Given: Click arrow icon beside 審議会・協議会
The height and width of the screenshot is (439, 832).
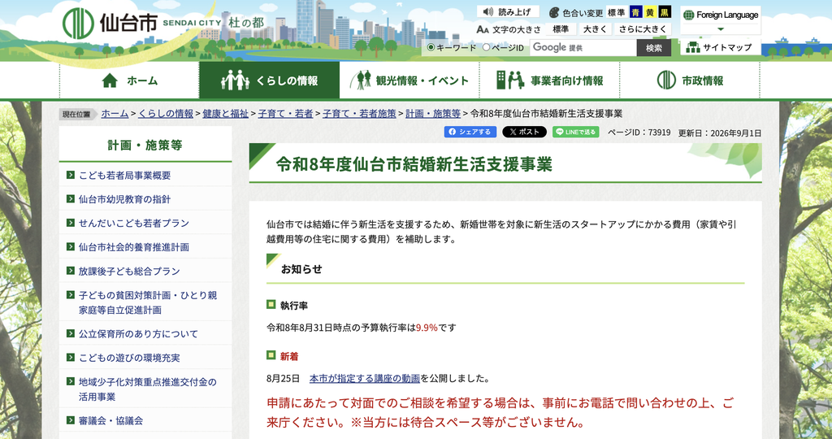Looking at the screenshot, I should (71, 420).
